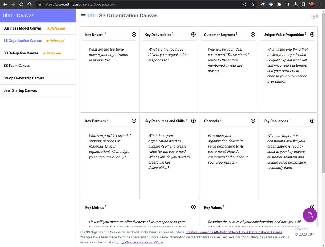The image size is (325, 247).
Task: Open help tooltip for Key Resources and Skills
Action: click(186, 120)
